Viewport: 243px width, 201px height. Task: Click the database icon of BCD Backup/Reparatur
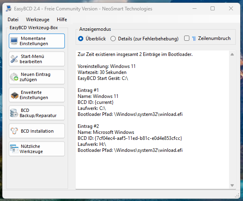coord(14,113)
